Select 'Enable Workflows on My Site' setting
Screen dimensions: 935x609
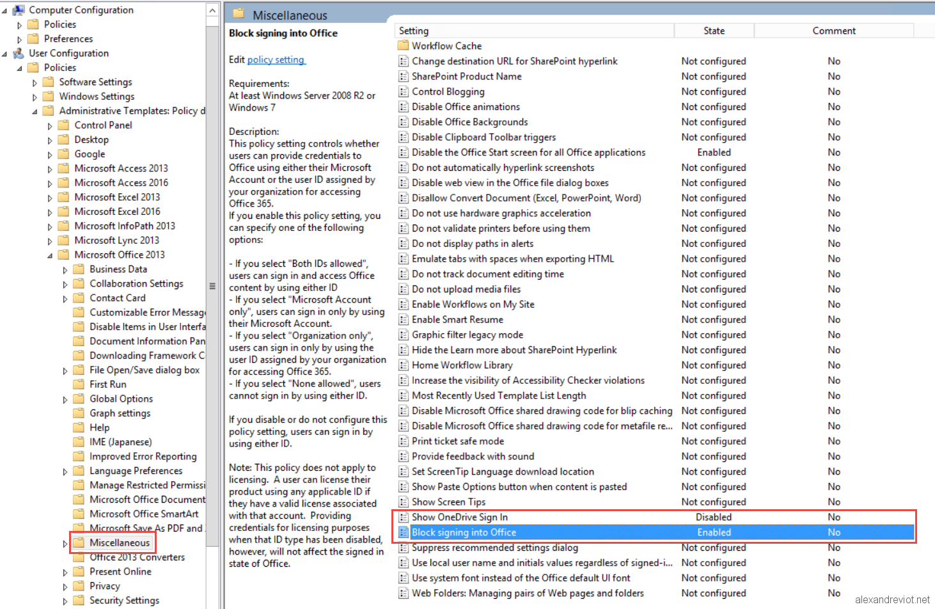[473, 304]
